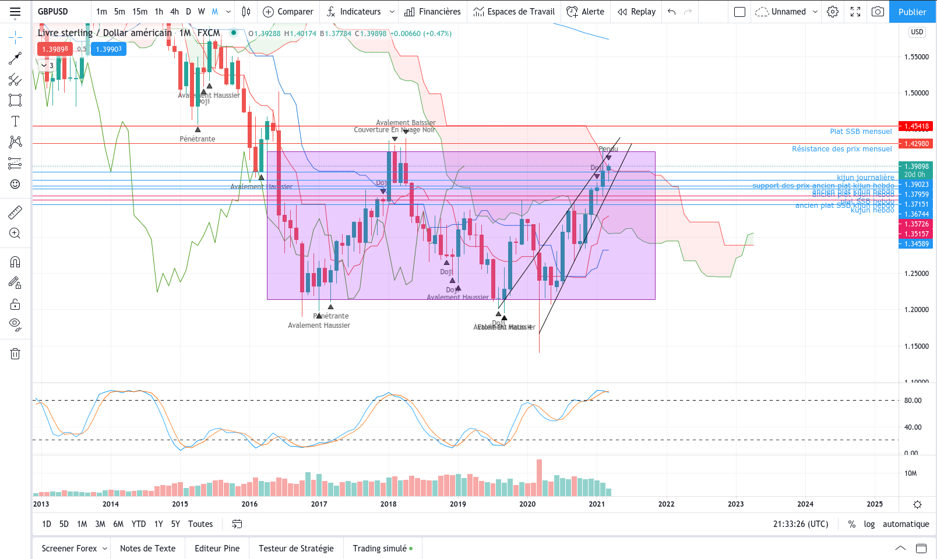Toggle stay in drawing mode
Viewport: 937px width, 559px height.
coord(15,283)
